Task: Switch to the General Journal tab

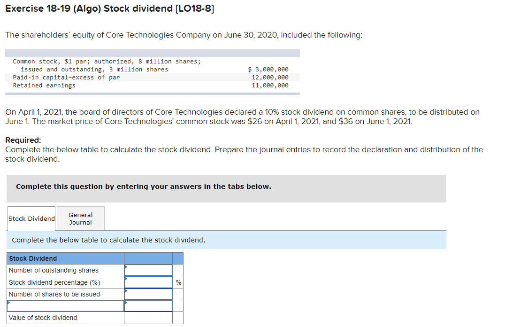Action: click(x=80, y=218)
